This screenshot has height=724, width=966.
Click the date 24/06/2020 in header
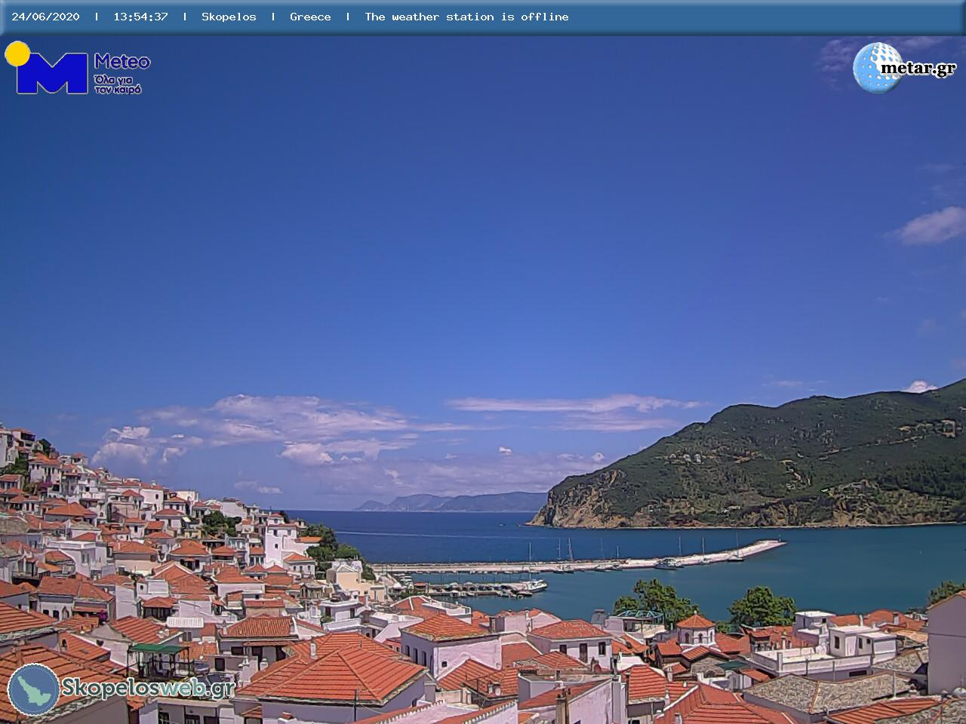pos(45,17)
